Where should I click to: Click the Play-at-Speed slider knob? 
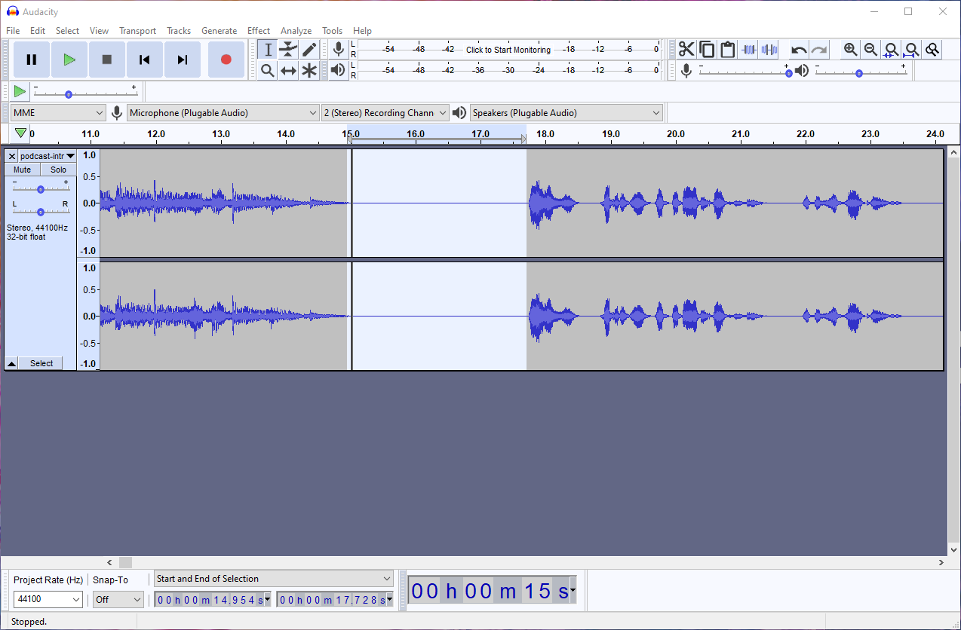point(69,94)
